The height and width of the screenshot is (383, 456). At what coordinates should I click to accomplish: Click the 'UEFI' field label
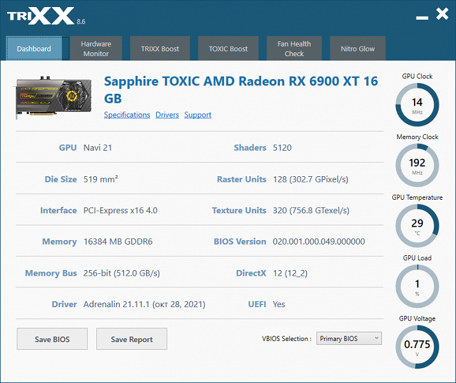(x=257, y=304)
